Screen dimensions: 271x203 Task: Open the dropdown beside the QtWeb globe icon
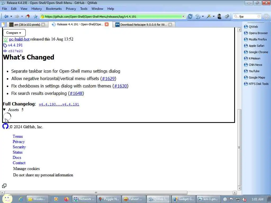click(x=203, y=16)
